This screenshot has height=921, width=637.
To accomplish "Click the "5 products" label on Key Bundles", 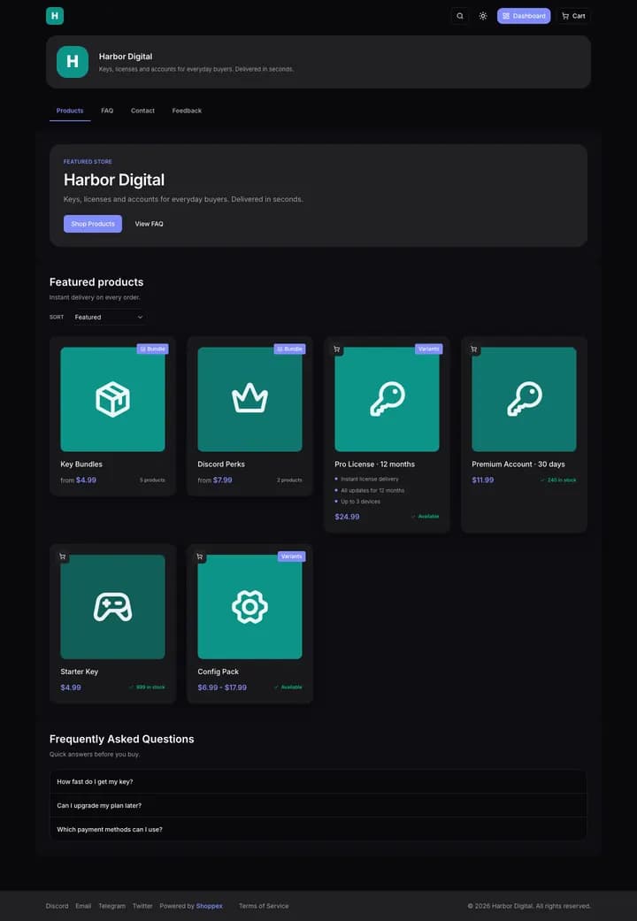I will pos(152,480).
